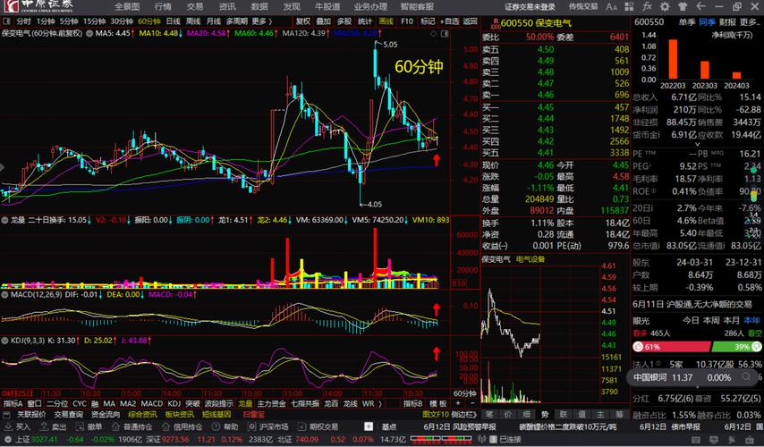Expand left edge panel arrow
This screenshot has height=447, width=764.
pyautogui.click(x=3, y=167)
